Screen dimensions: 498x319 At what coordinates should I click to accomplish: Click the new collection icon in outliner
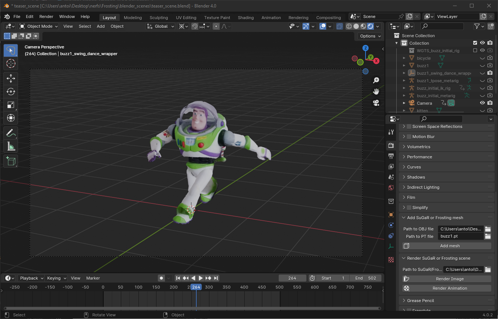(x=491, y=26)
